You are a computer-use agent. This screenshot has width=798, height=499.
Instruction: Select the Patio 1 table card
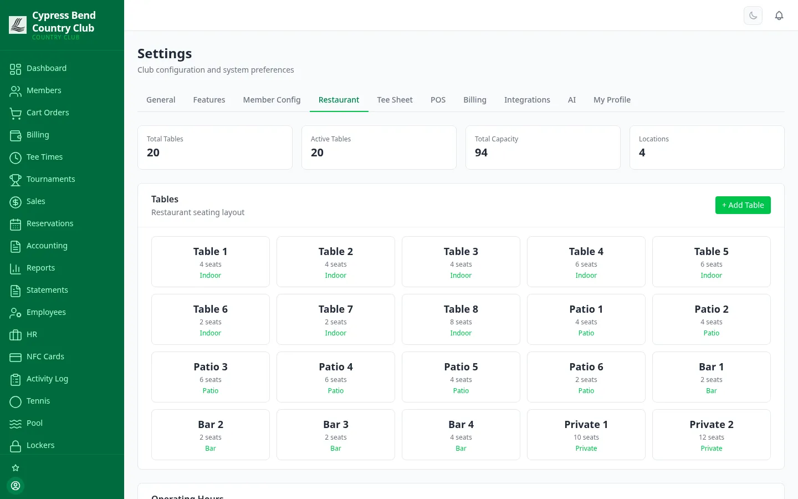586,319
